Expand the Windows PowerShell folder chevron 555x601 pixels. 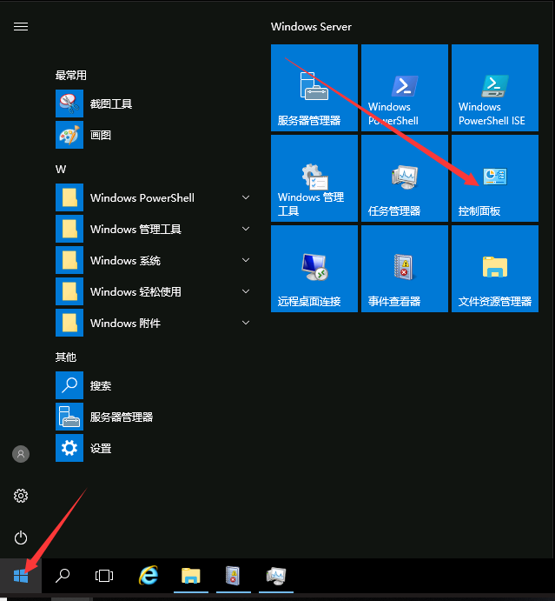point(246,197)
